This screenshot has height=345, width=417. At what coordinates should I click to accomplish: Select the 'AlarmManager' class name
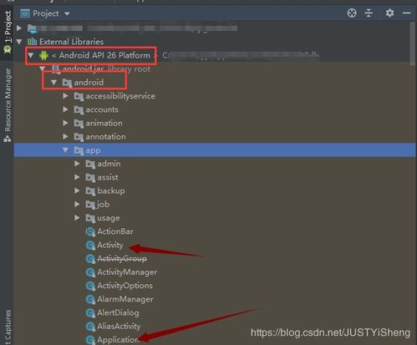click(125, 299)
